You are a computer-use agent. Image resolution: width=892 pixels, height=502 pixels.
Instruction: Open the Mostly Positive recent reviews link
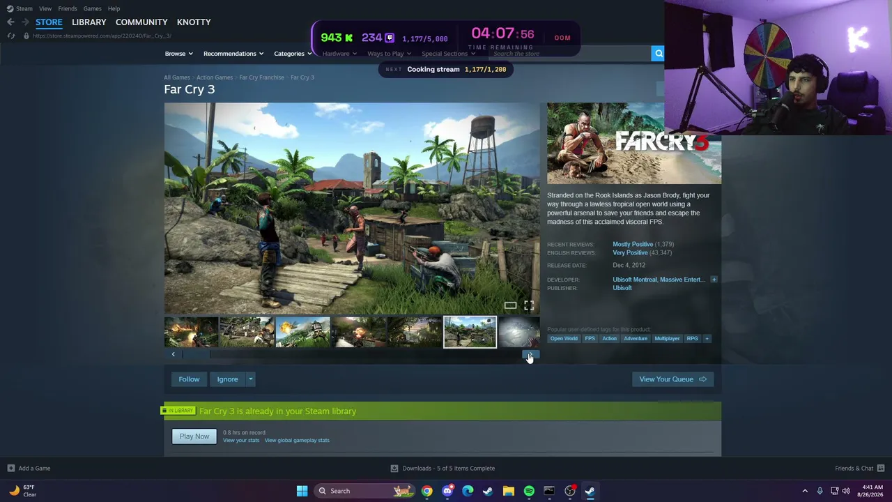pyautogui.click(x=633, y=245)
